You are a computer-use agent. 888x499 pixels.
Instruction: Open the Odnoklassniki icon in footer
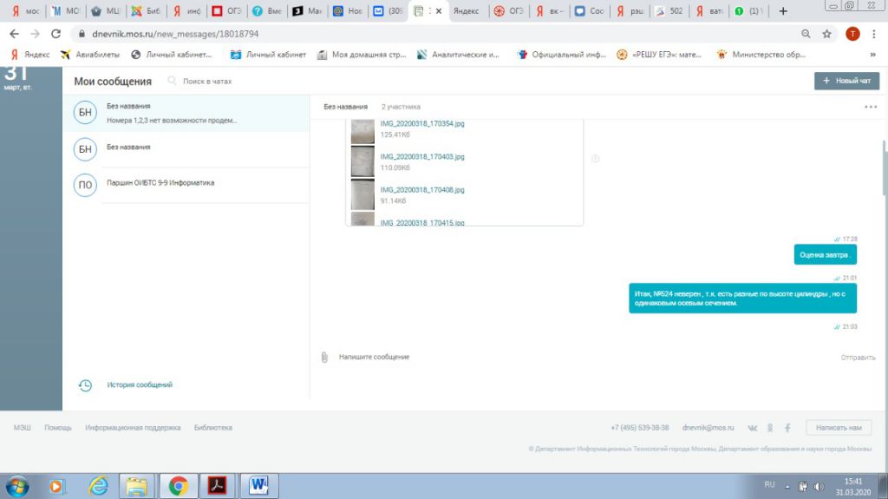(770, 428)
